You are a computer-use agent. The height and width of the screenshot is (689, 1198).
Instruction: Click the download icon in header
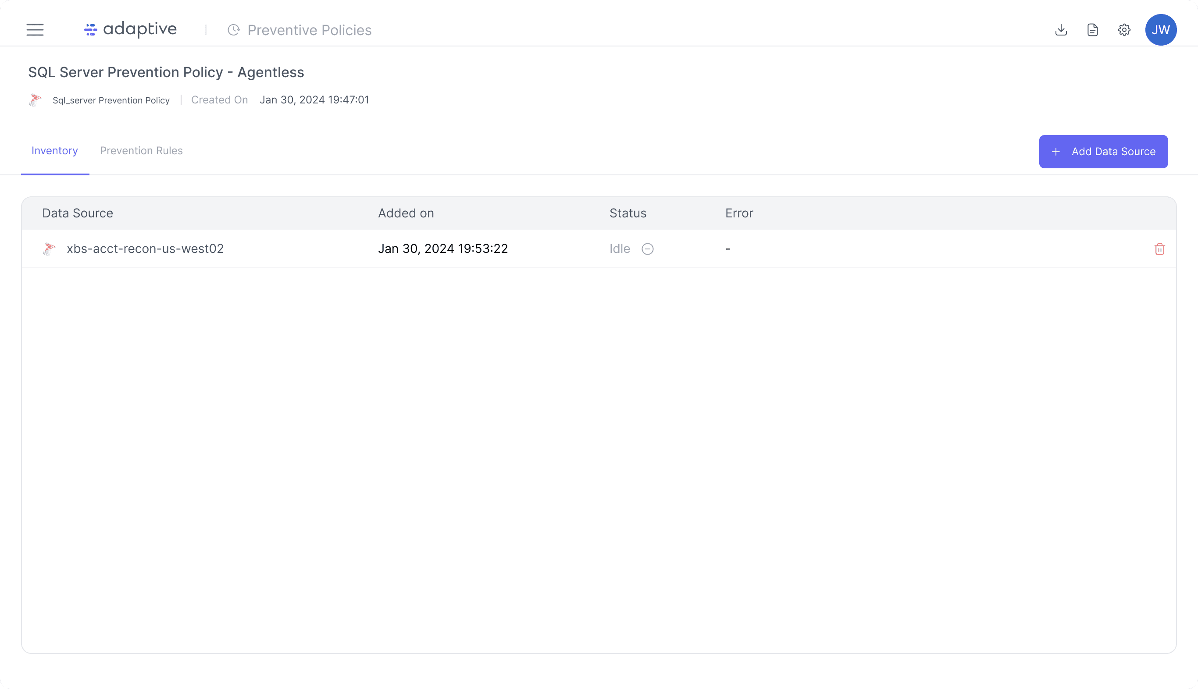tap(1061, 30)
